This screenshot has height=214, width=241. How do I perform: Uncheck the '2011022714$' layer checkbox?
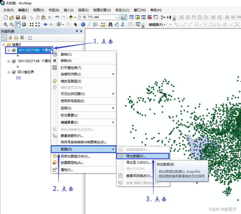tap(14, 61)
